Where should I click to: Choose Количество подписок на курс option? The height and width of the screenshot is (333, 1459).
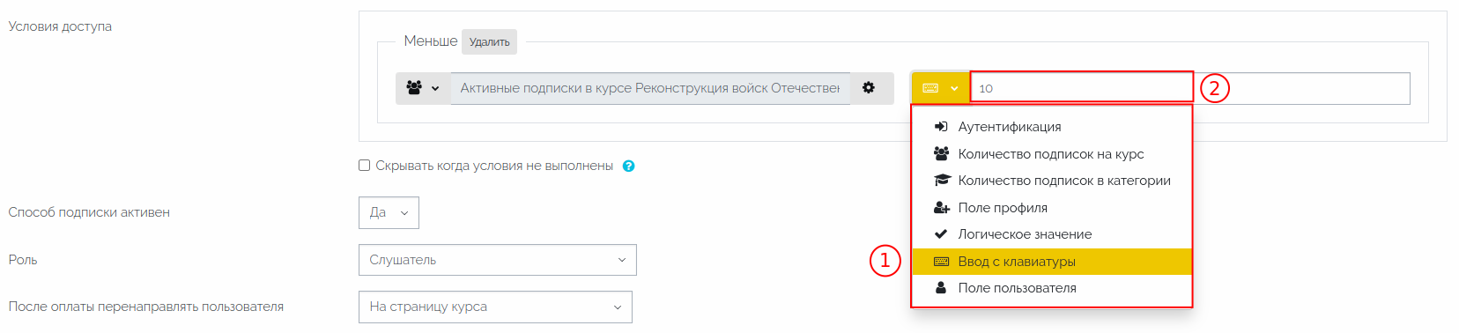pyautogui.click(x=1052, y=154)
